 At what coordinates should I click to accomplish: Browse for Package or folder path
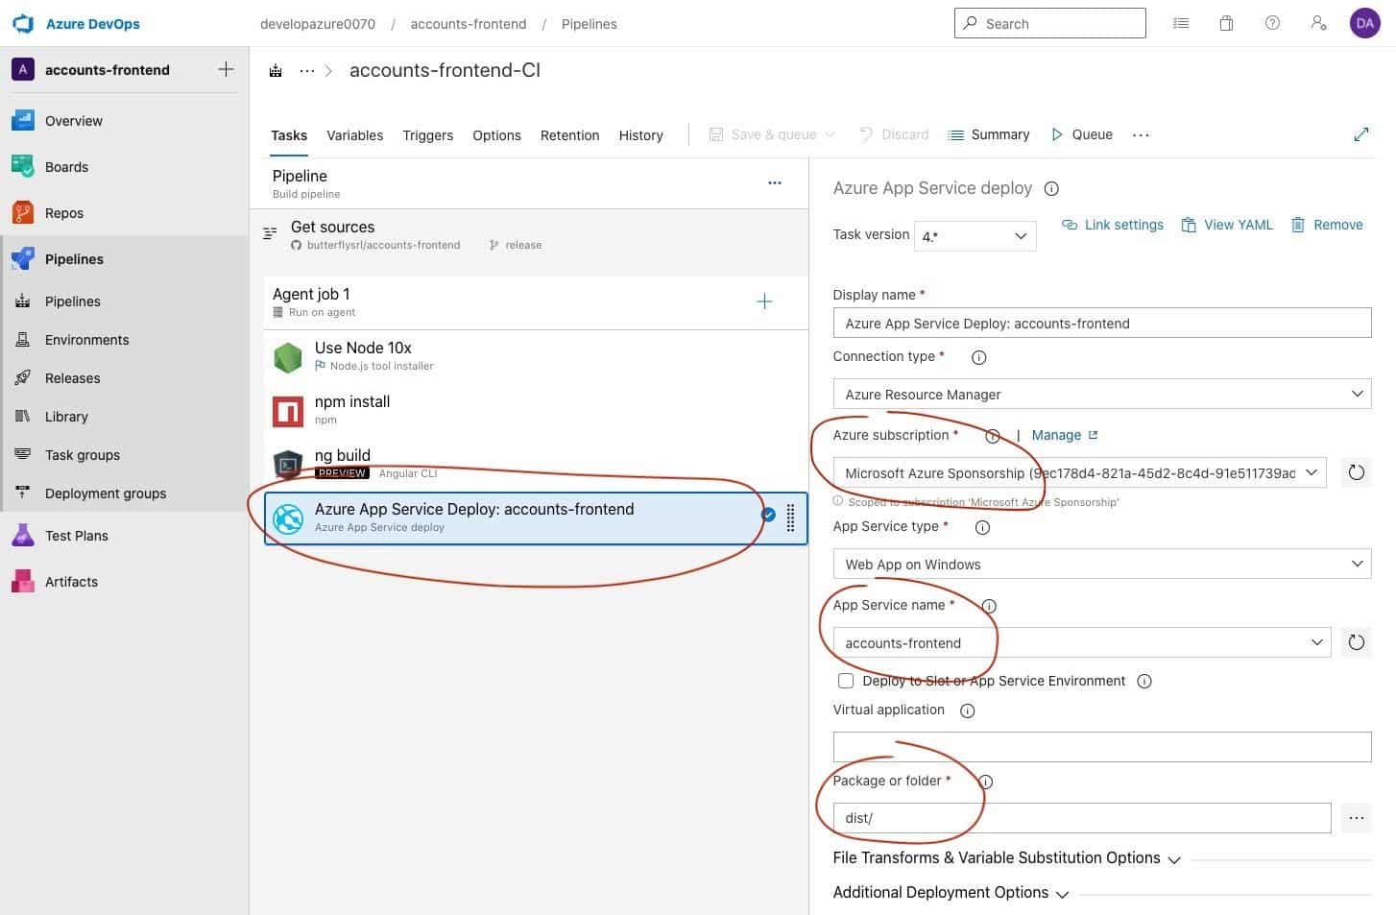coord(1356,818)
